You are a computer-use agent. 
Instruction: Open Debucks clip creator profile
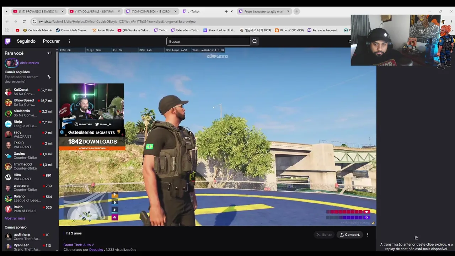coord(96,250)
